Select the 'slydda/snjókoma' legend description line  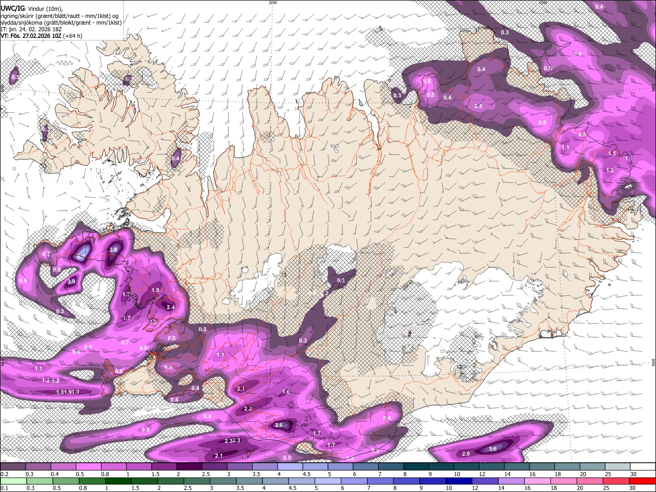pos(61,23)
